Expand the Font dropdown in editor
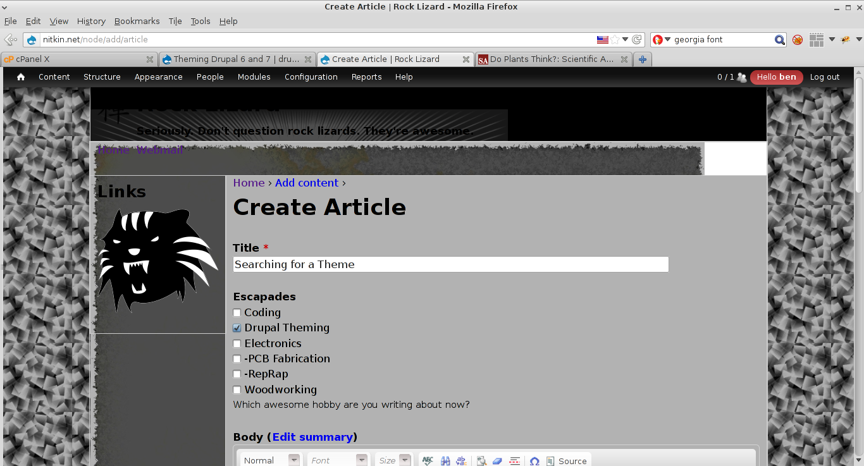Viewport: 864px width, 466px height. coord(336,461)
